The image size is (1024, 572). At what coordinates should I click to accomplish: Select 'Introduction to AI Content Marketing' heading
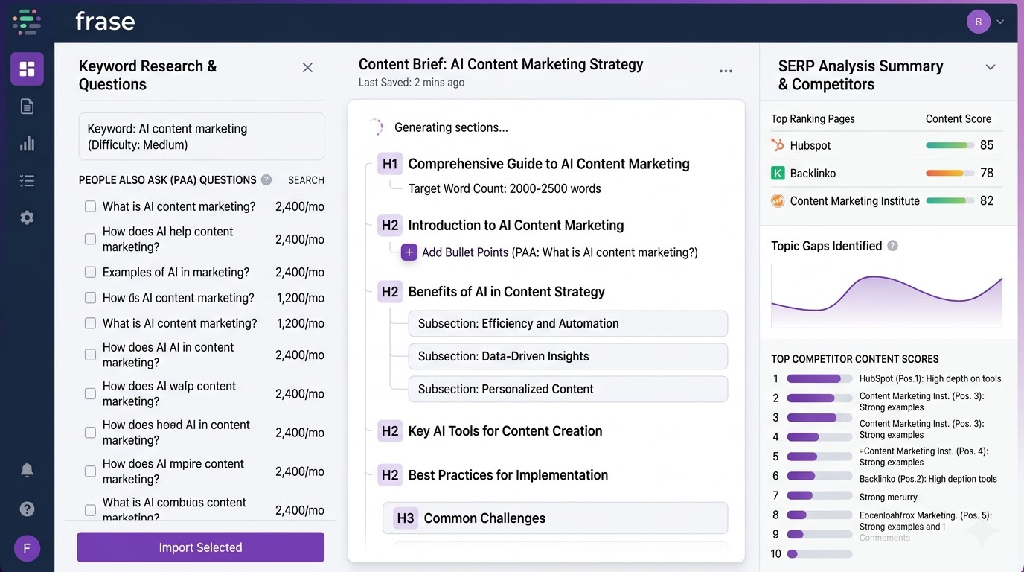(x=516, y=225)
